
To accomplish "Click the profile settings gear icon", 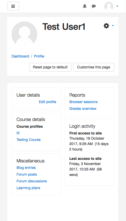I will (x=106, y=26).
